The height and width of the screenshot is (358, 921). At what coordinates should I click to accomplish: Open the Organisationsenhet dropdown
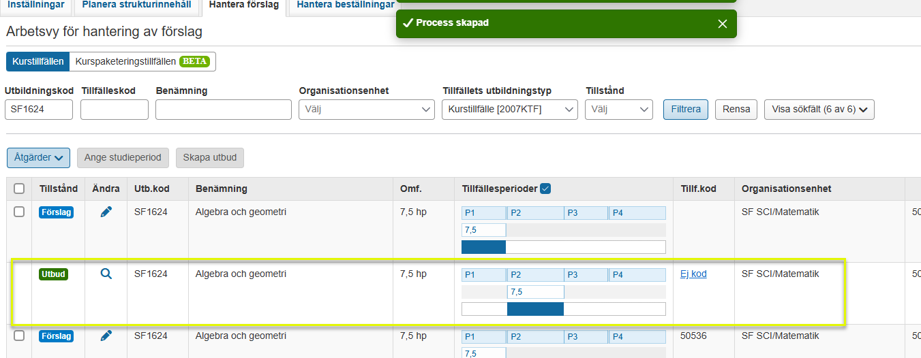(366, 110)
